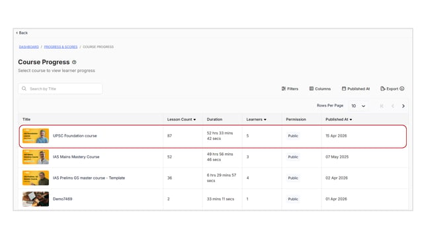Click the Public badge in UPSC Foundation row

[293, 135]
